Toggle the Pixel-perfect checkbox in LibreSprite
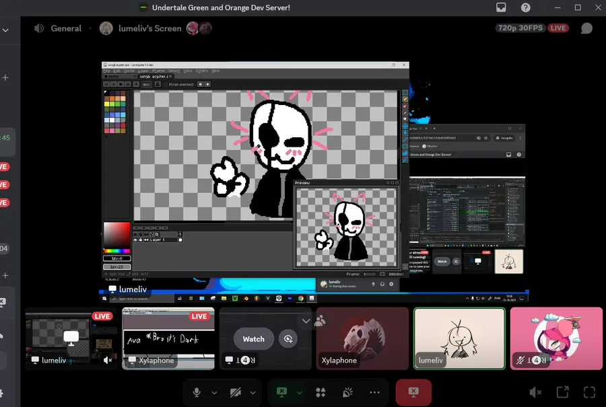Screen dimensions: 606x407 (x=178, y=84)
